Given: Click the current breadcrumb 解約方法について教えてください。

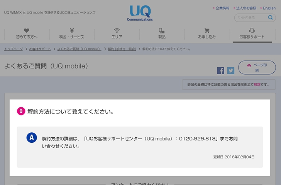Looking at the screenshot, I should [166, 49].
